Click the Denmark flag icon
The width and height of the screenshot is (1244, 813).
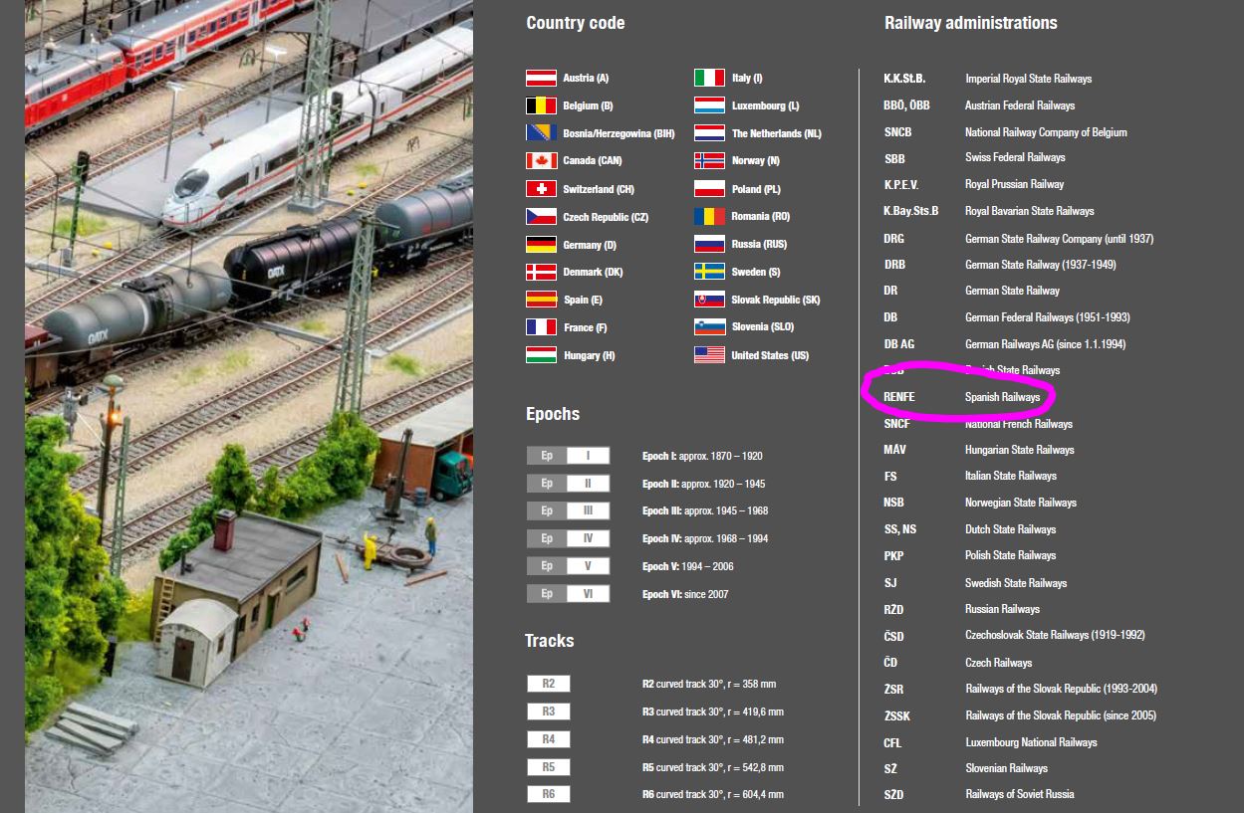tap(541, 272)
